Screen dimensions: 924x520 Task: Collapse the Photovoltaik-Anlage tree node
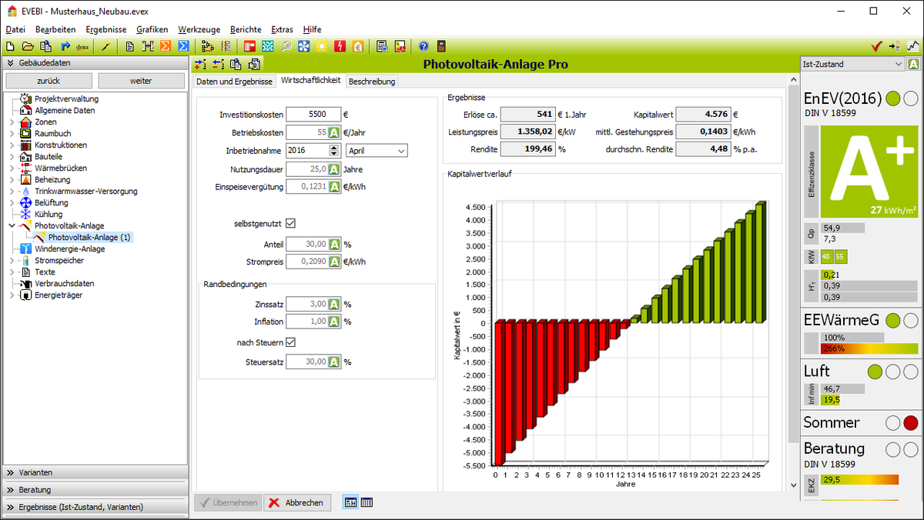click(11, 226)
